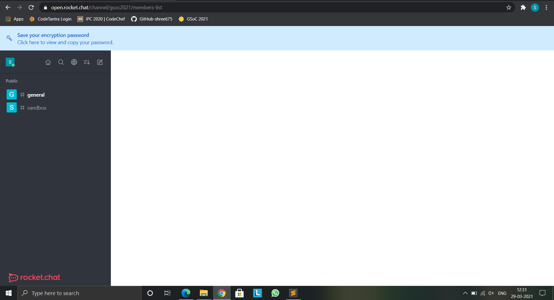Toggle bookmark star for this page
The image size is (554, 300).
509,7
